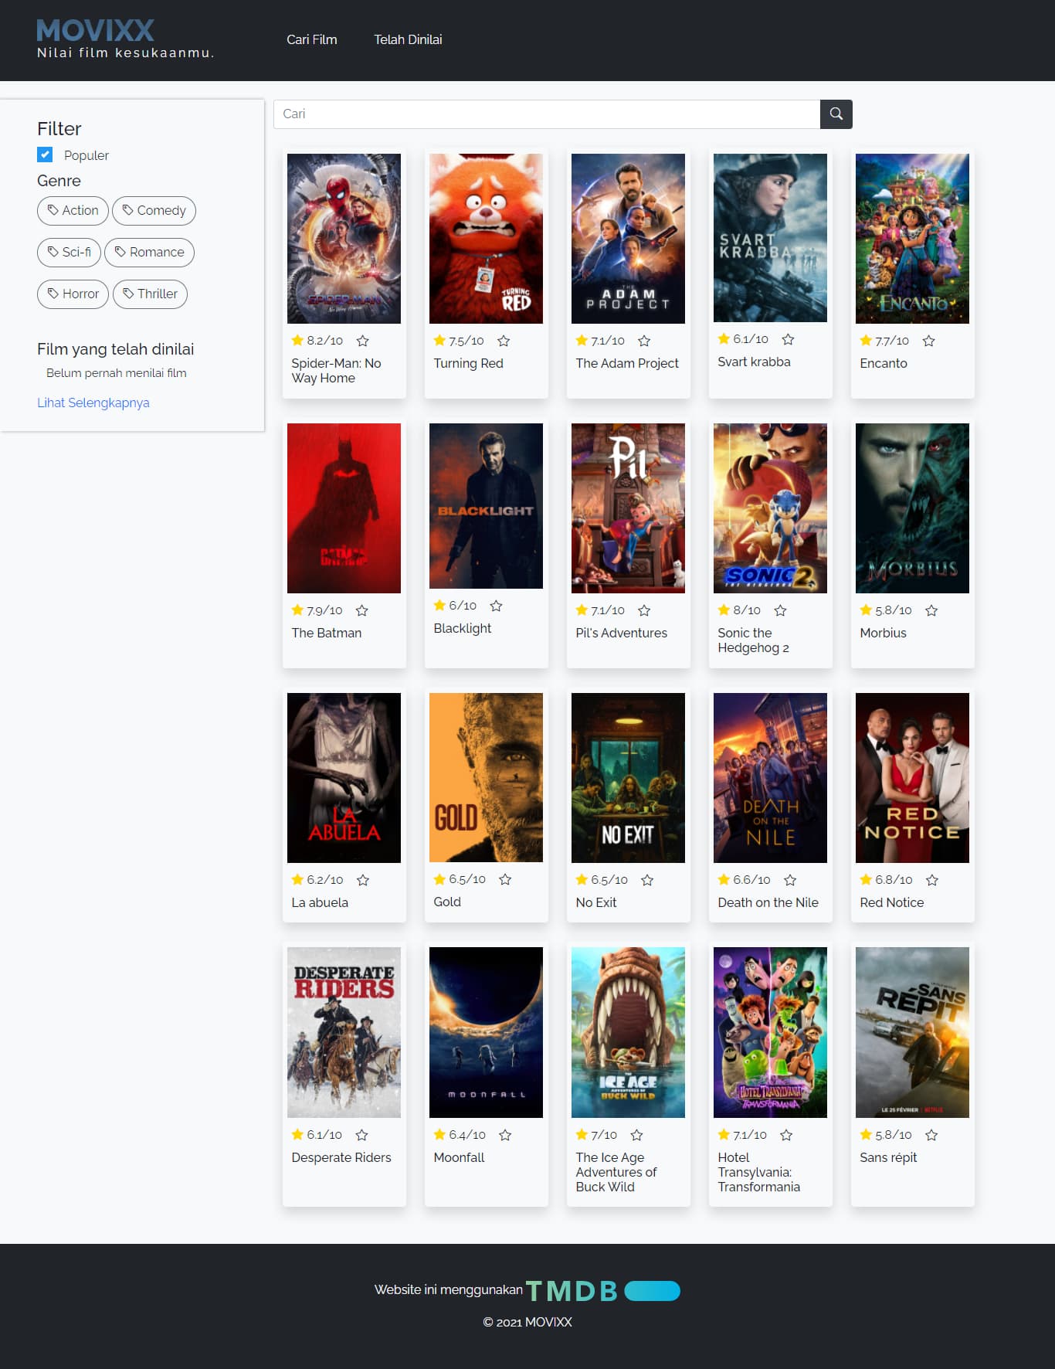Open the Spider-Man: No Way Home poster

coord(344,239)
